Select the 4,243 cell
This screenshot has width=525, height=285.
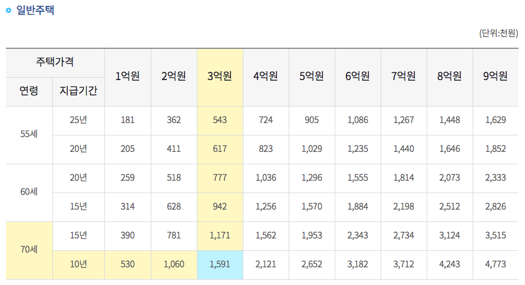[x=450, y=265]
